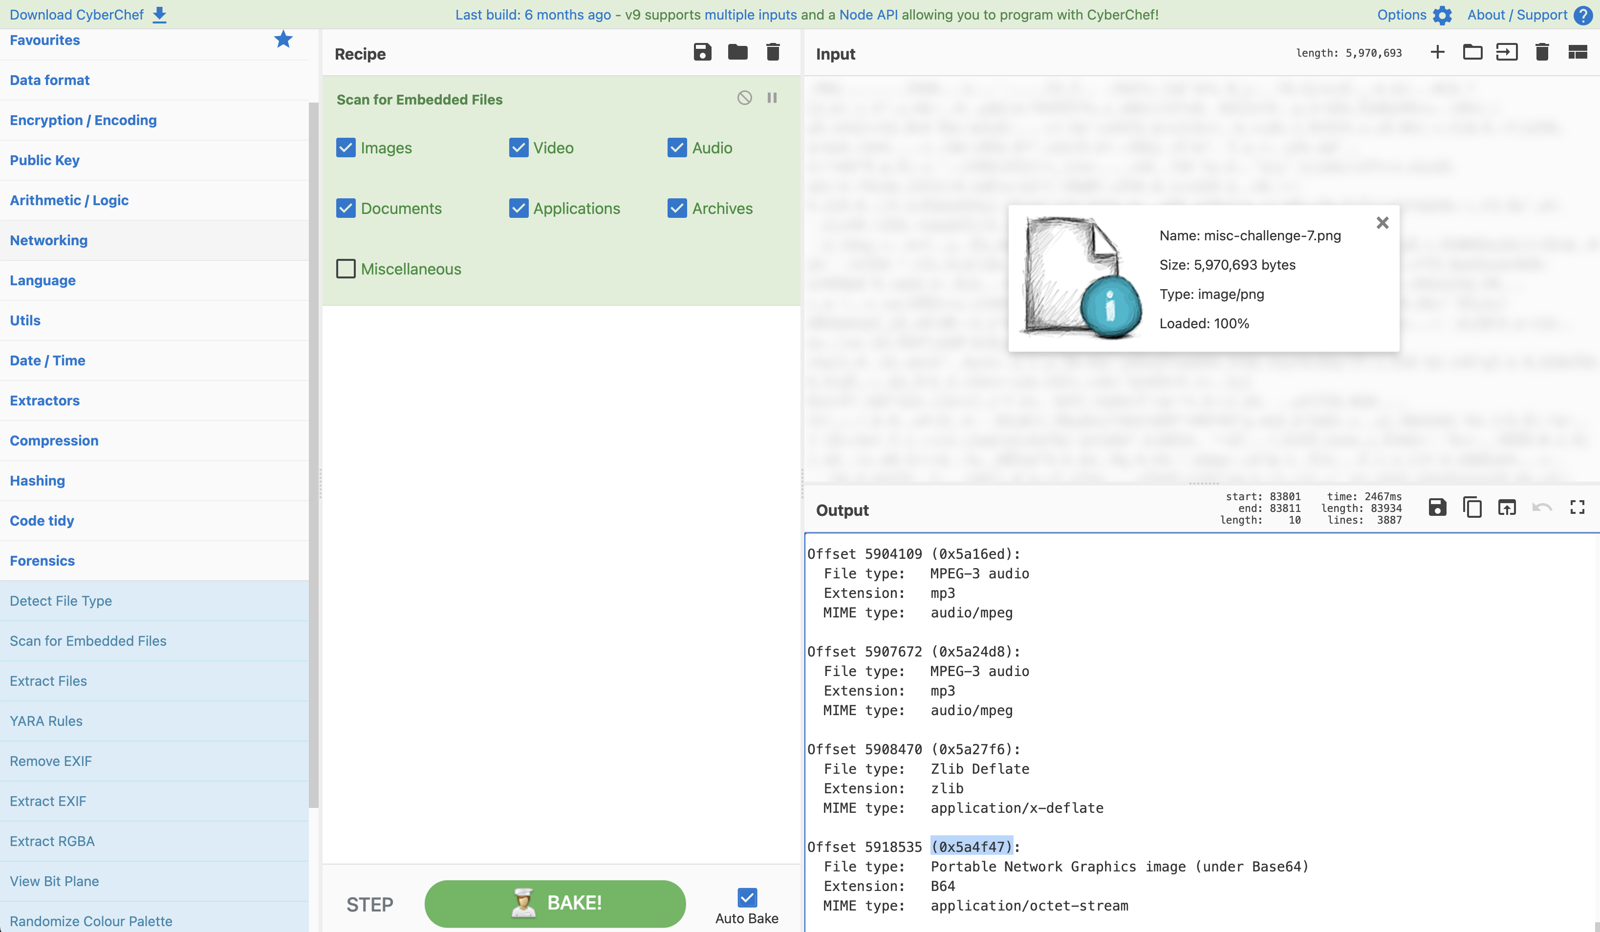Select the Extract RGBA operation
Screen dimensions: 1600x932
coord(154,841)
